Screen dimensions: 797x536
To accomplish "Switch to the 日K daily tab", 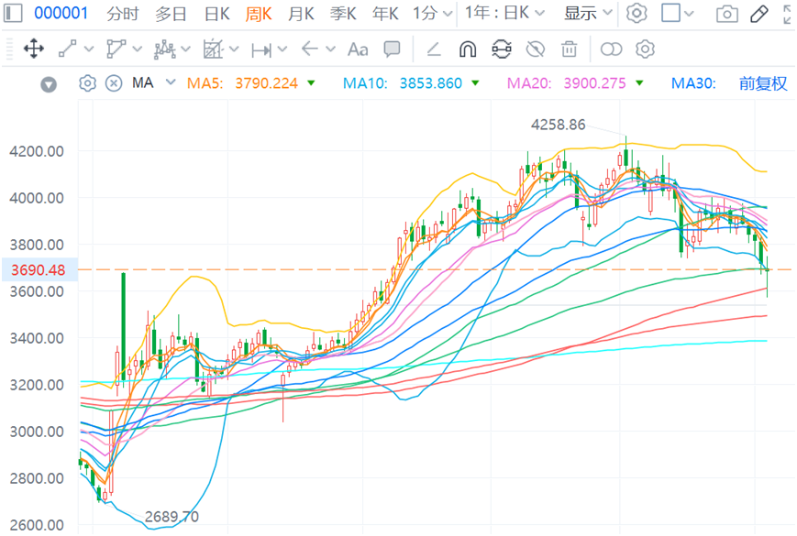I will click(x=216, y=14).
